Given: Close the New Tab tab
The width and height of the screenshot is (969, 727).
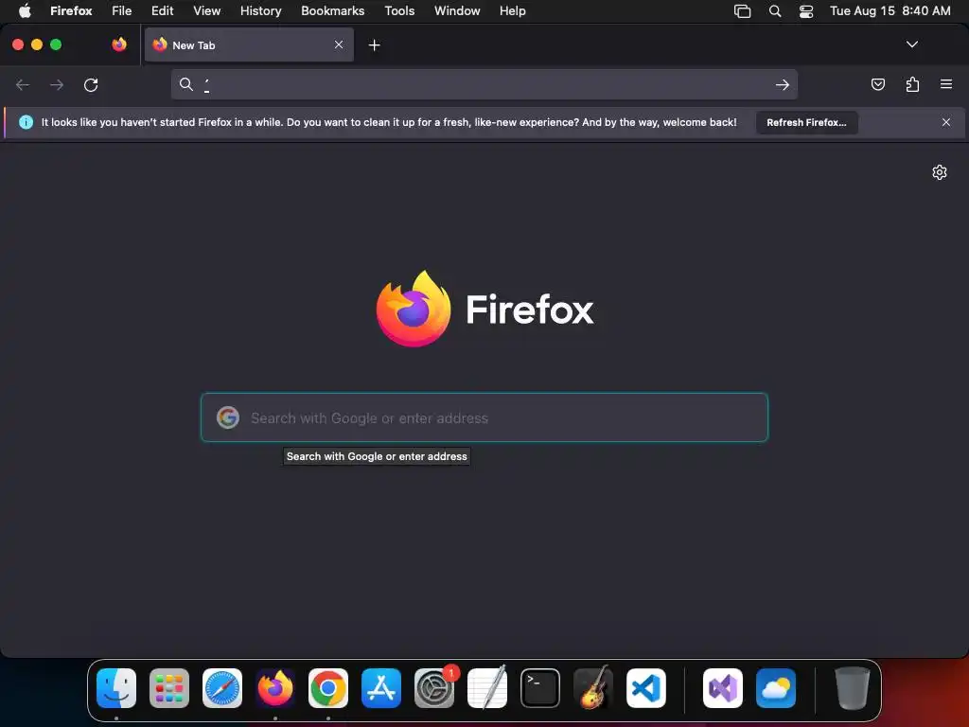Looking at the screenshot, I should point(339,44).
